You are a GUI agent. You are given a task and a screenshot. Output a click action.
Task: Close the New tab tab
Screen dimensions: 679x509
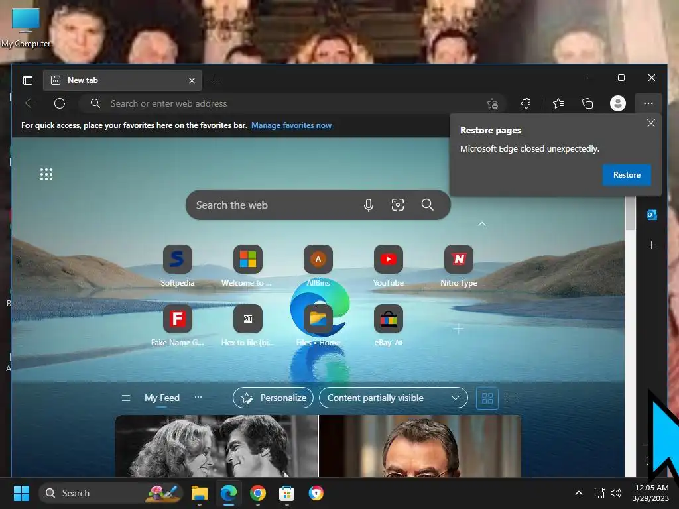coord(192,80)
